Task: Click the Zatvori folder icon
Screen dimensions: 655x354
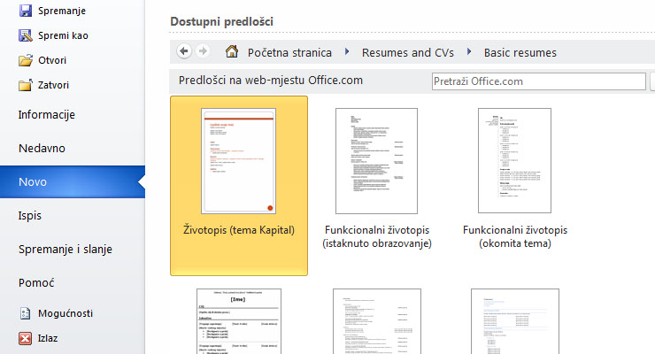Action: point(25,85)
